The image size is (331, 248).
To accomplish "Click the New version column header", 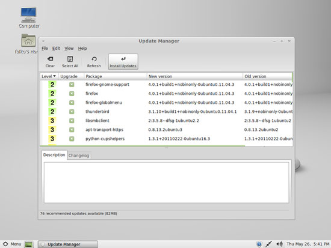I will click(194, 76).
